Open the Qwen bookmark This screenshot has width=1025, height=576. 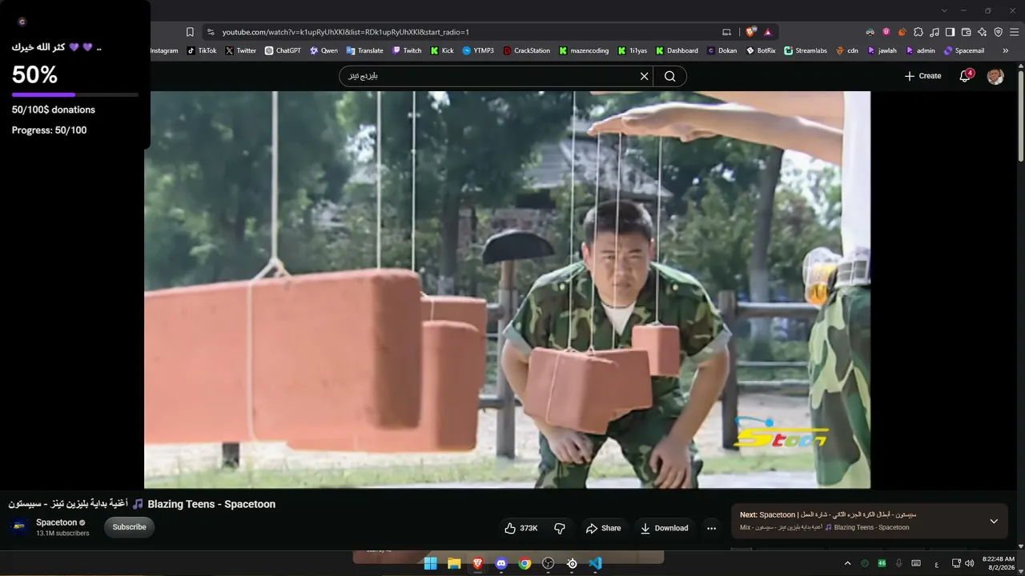click(x=324, y=50)
